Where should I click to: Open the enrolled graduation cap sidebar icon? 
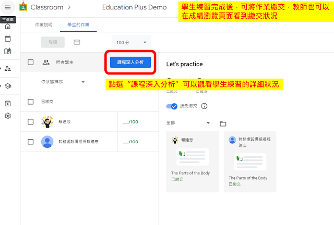8,86
